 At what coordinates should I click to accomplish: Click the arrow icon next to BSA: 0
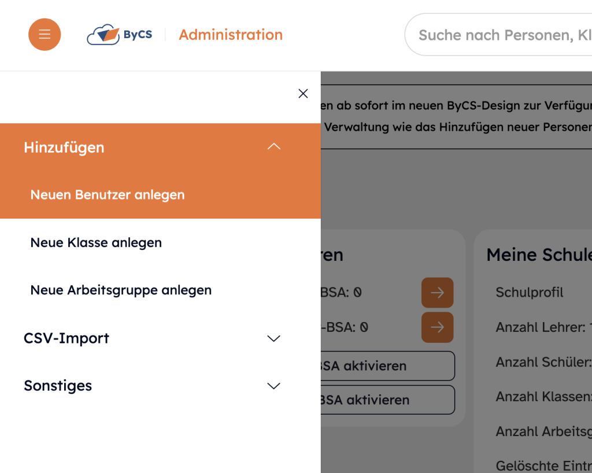437,293
